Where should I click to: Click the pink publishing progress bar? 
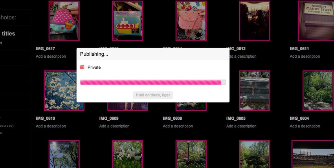pyautogui.click(x=153, y=82)
